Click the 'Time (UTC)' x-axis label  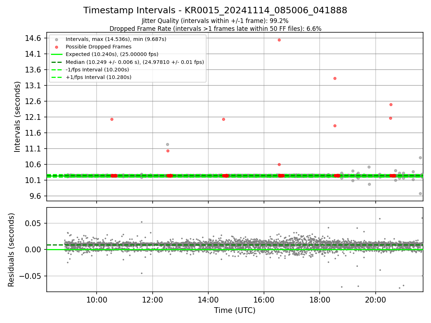coord(235,310)
